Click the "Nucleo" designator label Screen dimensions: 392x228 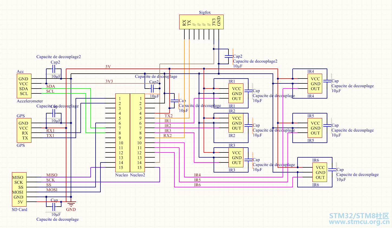(x=122, y=175)
